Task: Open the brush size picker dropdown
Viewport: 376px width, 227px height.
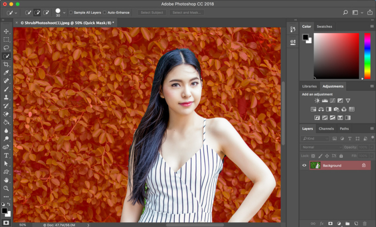Action: 64,13
